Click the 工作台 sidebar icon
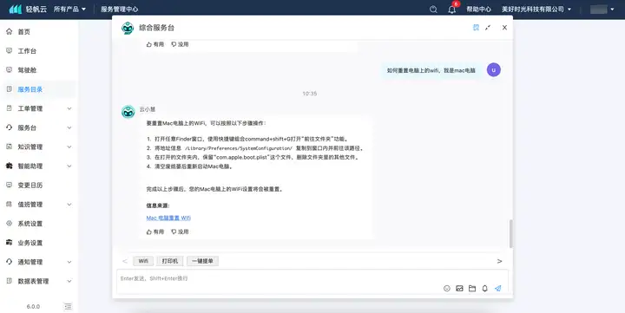The image size is (625, 313). (10, 50)
